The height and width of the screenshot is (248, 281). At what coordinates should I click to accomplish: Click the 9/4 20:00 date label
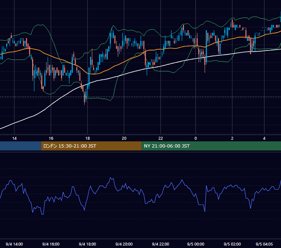click(124, 244)
